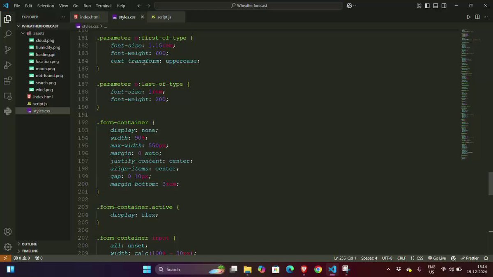
Task: Click styles.css in the breadcrumb
Action: pyautogui.click(x=90, y=26)
